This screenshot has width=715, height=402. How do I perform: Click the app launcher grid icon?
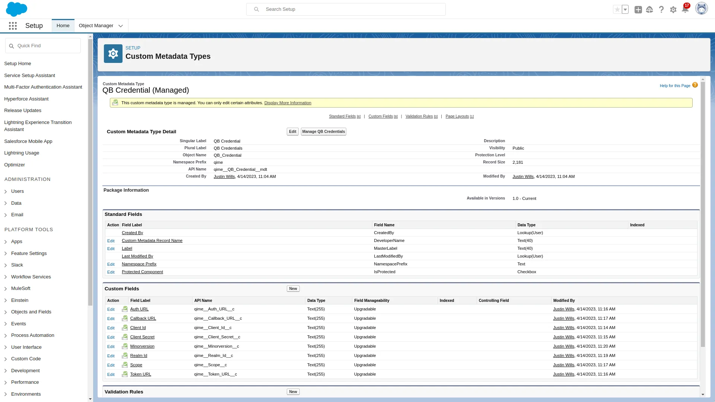[x=13, y=26]
